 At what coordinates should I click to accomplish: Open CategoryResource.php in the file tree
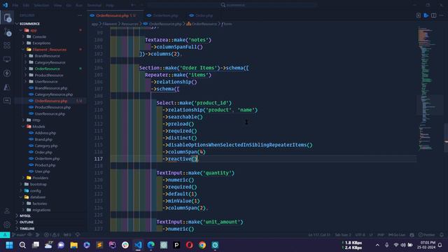[54, 94]
